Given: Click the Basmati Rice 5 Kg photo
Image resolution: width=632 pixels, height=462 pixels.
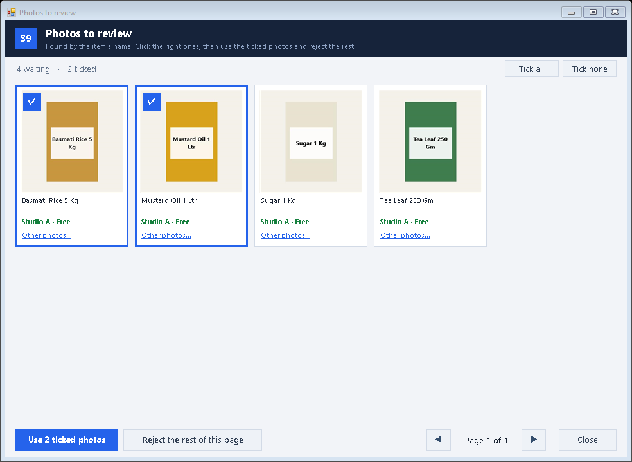Looking at the screenshot, I should coord(72,141).
